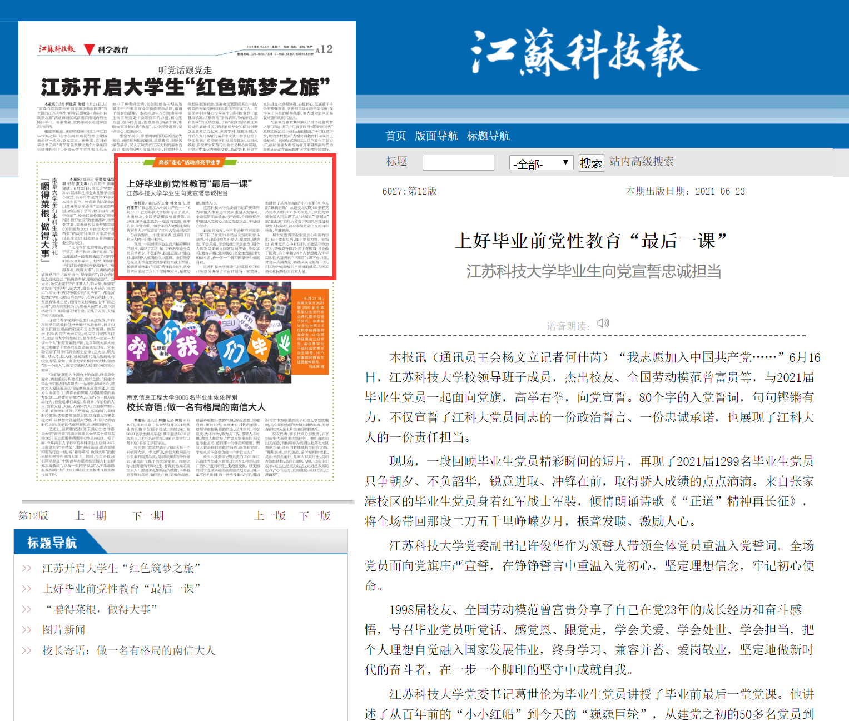Image resolution: width=849 pixels, height=721 pixels.
Task: Click graduation group photo in newspaper page
Action: 208,332
